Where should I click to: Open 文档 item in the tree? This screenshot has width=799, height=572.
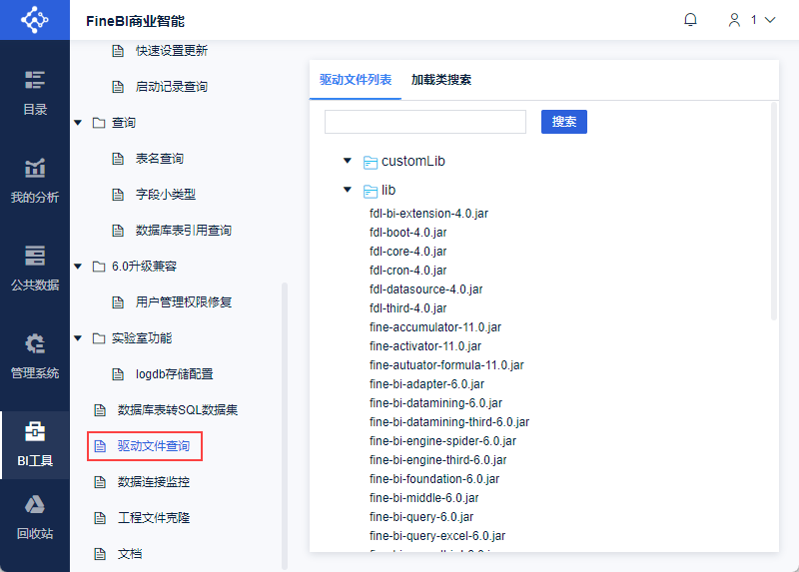130,554
